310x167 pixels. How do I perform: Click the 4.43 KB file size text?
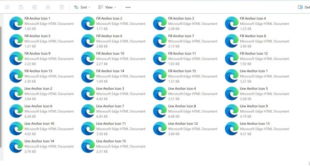click(x=102, y=99)
